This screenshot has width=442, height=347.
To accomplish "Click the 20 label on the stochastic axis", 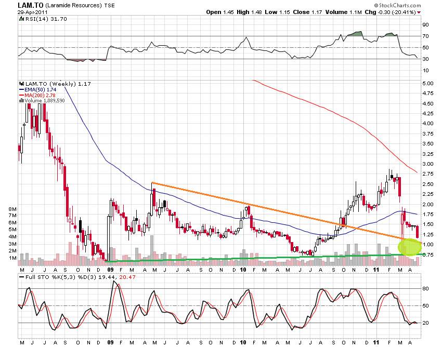I will (x=425, y=323).
